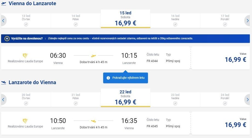Screen dimensions: 252x138
Task: Click the plus icon in the blue banner
Action: pyautogui.click(x=7, y=38)
